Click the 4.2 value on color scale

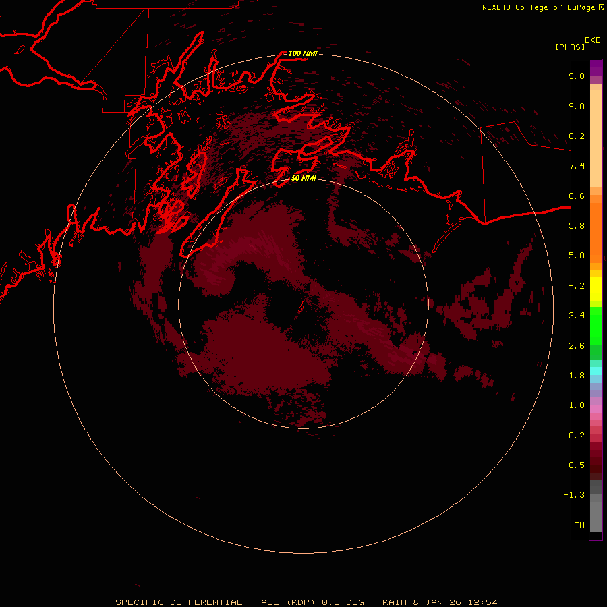[577, 285]
